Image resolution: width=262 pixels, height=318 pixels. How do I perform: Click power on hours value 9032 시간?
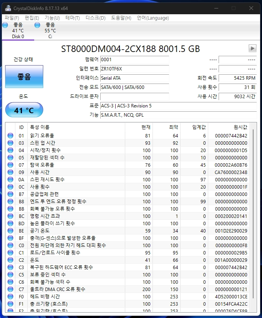pos(238,97)
